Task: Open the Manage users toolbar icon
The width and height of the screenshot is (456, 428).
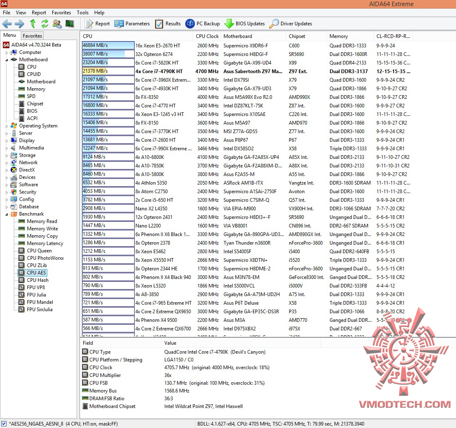Action: pyautogui.click(x=57, y=24)
